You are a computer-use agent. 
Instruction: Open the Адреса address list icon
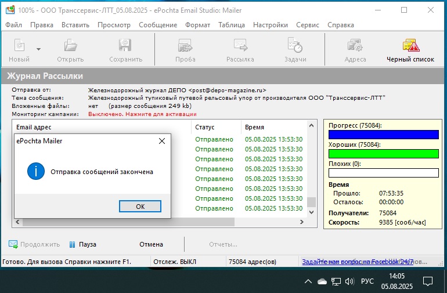click(x=355, y=45)
